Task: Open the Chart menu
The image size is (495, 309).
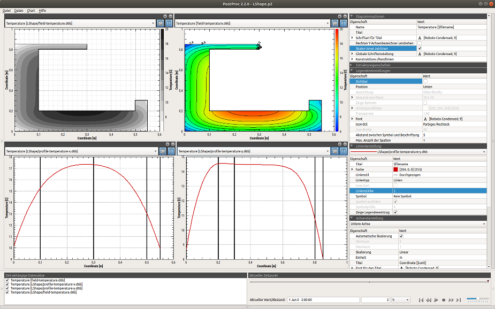Action: point(31,10)
